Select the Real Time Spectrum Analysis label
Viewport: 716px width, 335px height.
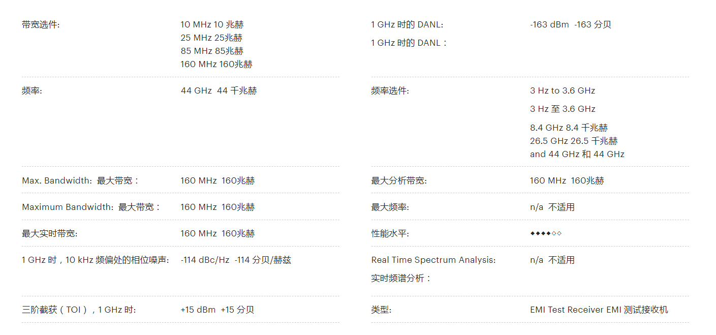point(433,260)
